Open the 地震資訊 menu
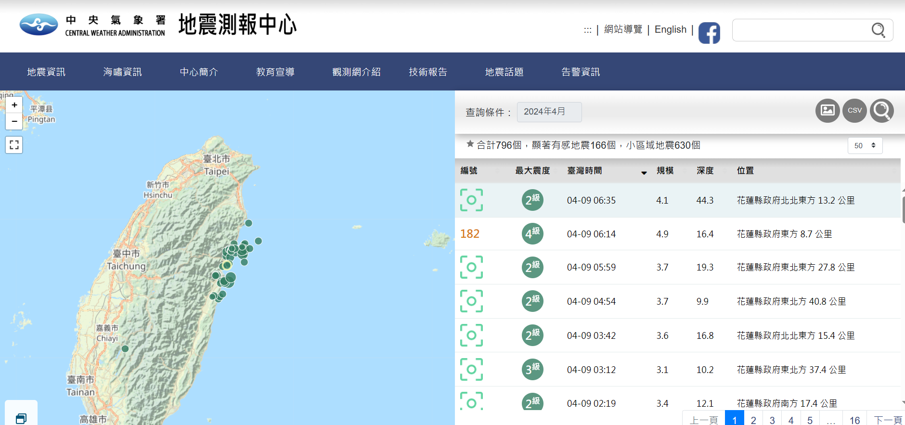 46,72
